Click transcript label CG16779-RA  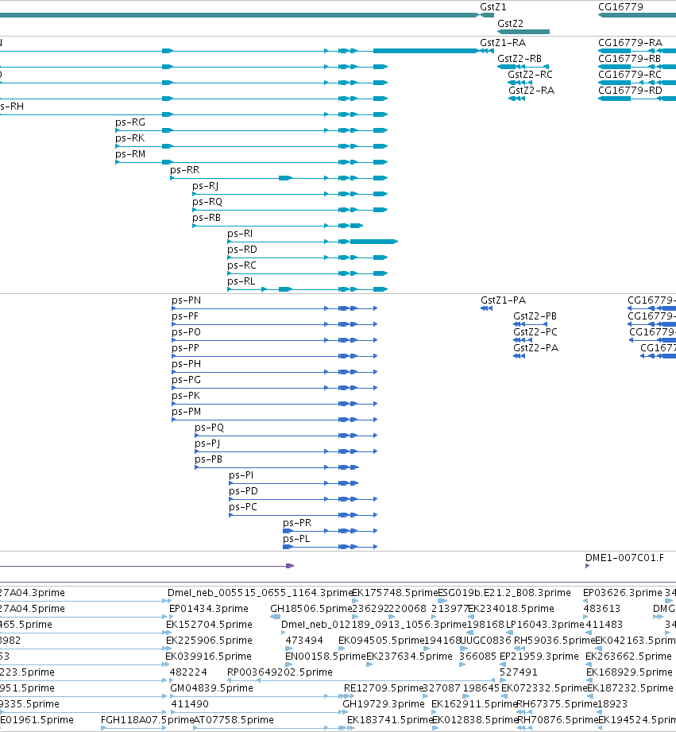(630, 42)
